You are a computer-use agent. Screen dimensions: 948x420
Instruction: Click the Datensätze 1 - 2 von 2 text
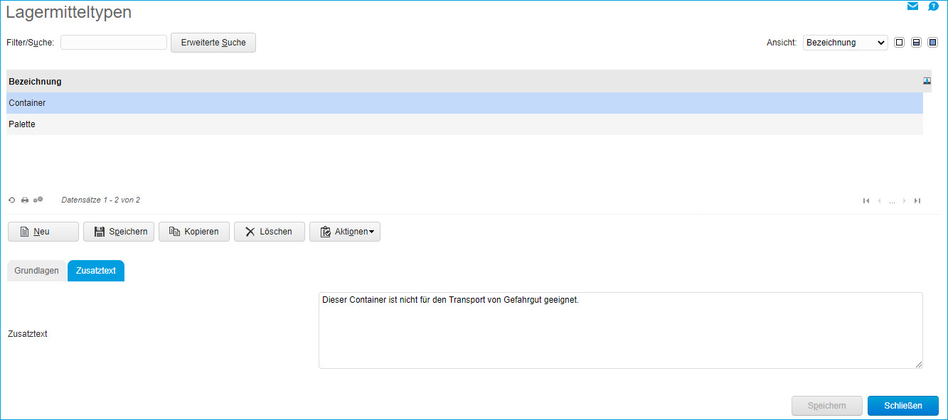click(101, 200)
